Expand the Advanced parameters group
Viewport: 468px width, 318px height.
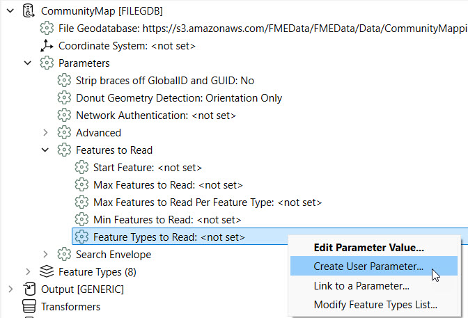pos(46,132)
